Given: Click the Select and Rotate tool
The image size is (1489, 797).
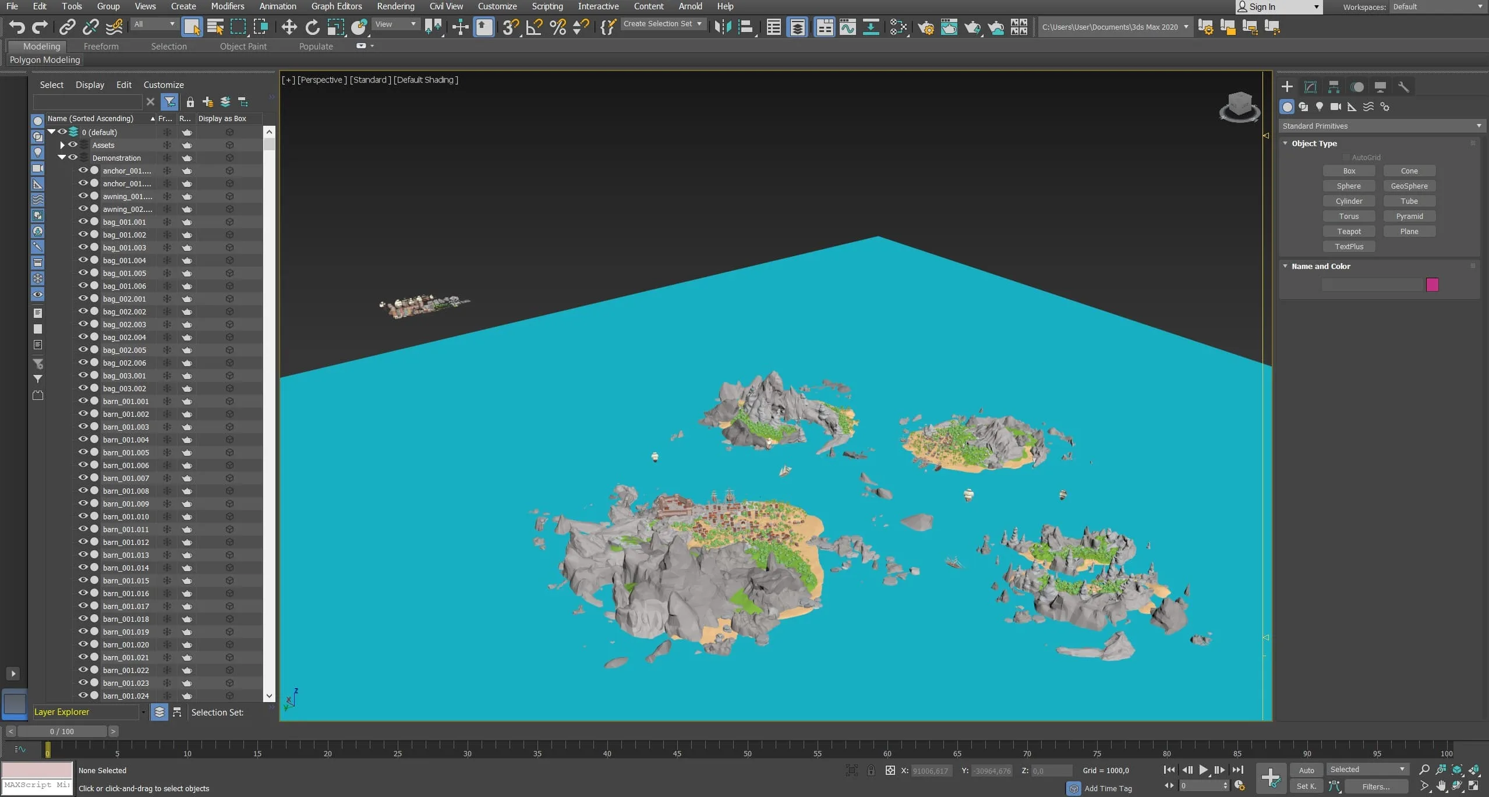Looking at the screenshot, I should (x=313, y=27).
